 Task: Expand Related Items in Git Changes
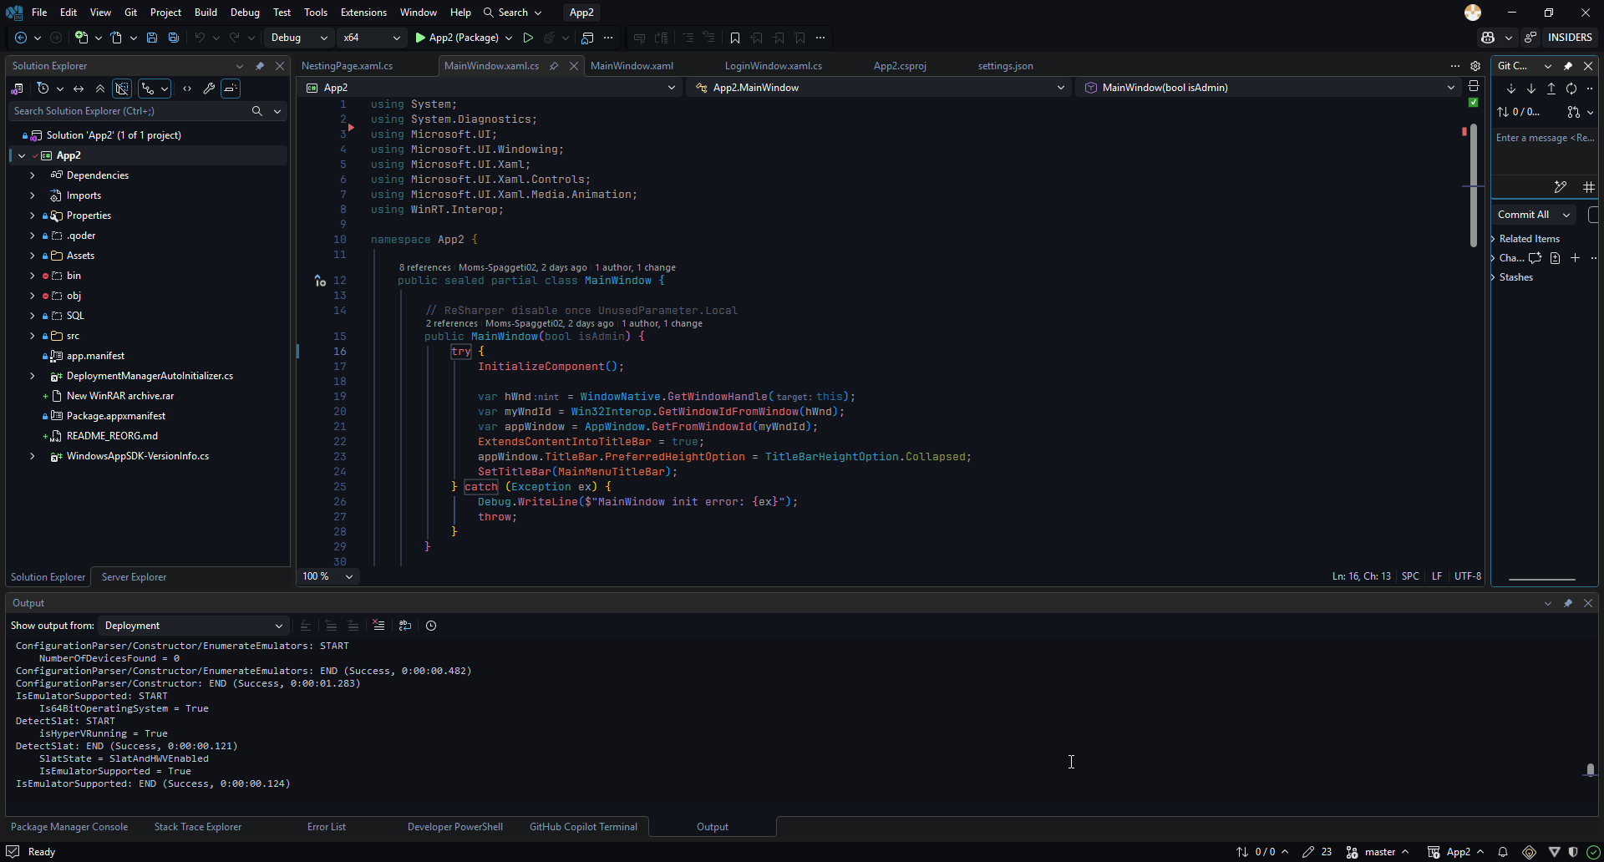pos(1493,239)
